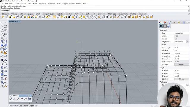Click the Explode tool icon
The height and width of the screenshot is (107, 190).
point(6,53)
